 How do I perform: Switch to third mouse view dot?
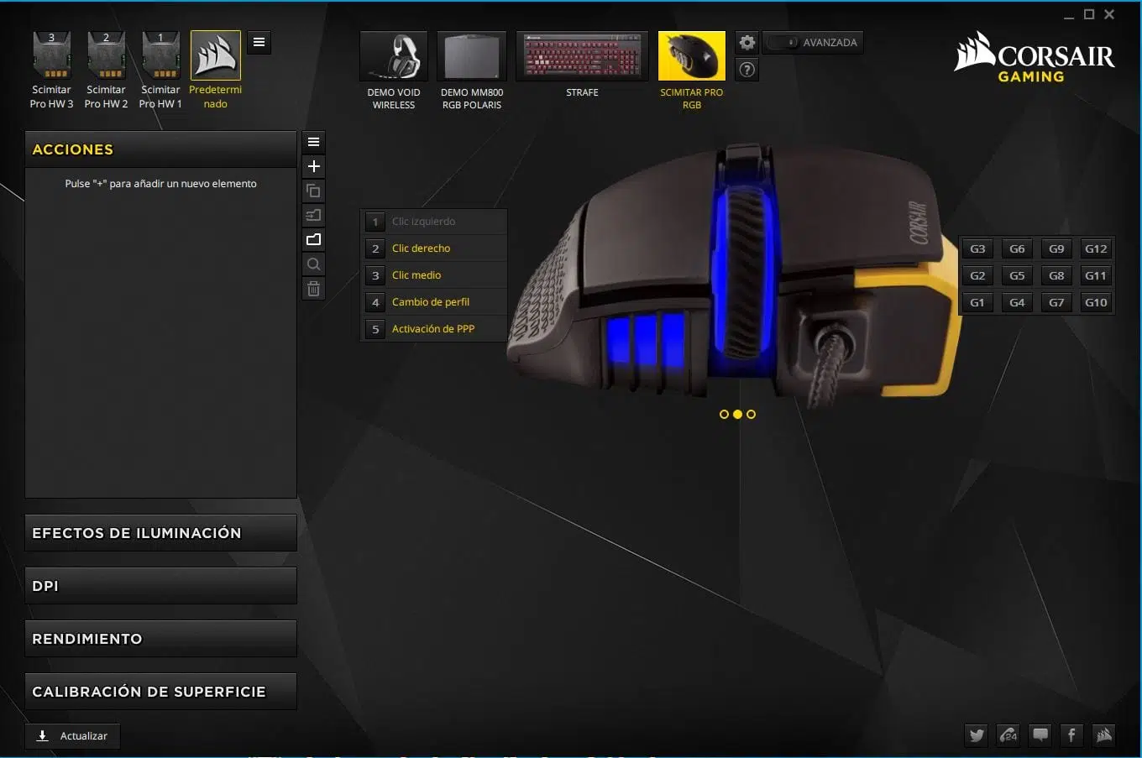coord(751,414)
